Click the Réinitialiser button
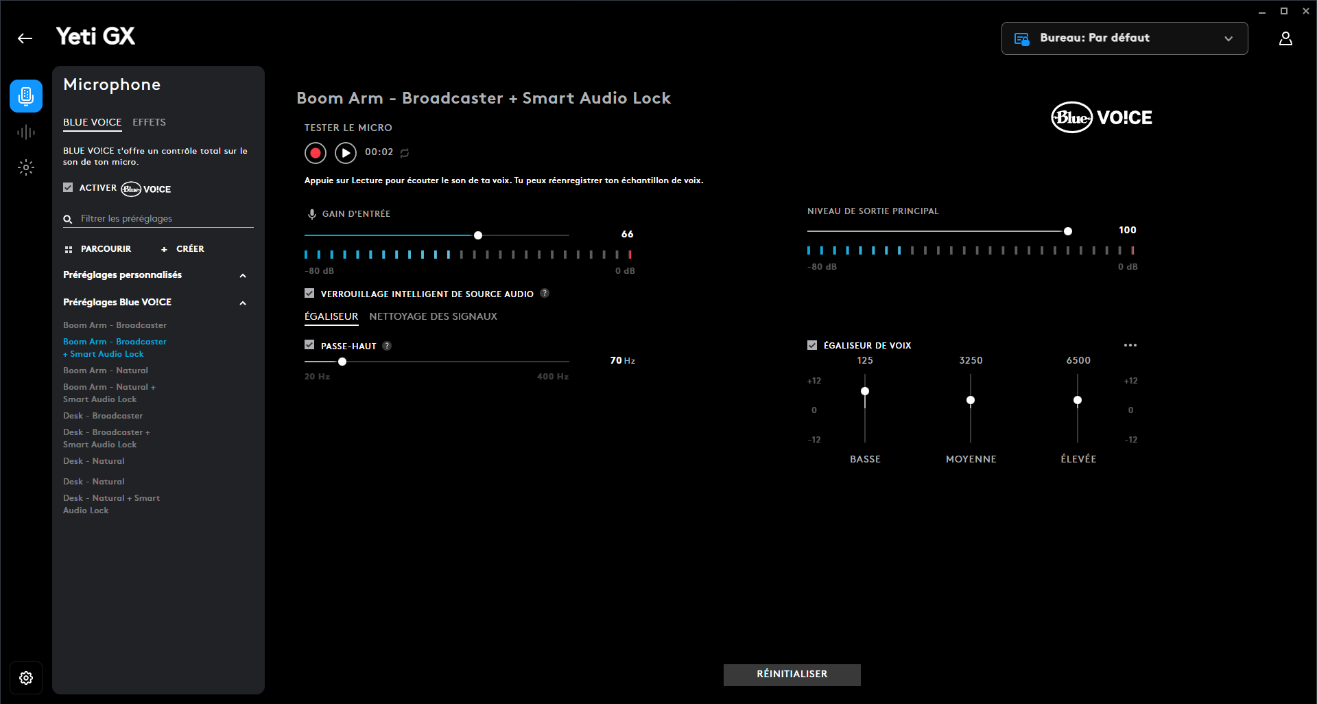1317x704 pixels. click(x=792, y=674)
